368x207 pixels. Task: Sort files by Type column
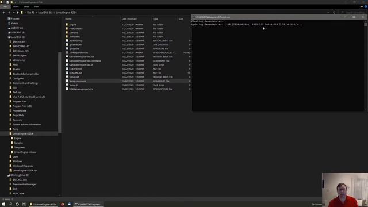point(155,19)
